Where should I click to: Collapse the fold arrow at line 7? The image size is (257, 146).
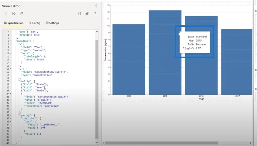(11, 41)
